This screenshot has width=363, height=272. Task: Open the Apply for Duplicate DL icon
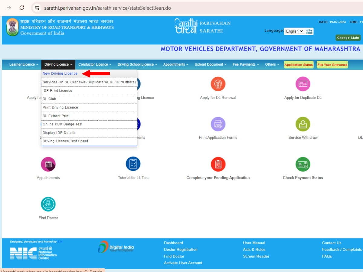(x=303, y=84)
